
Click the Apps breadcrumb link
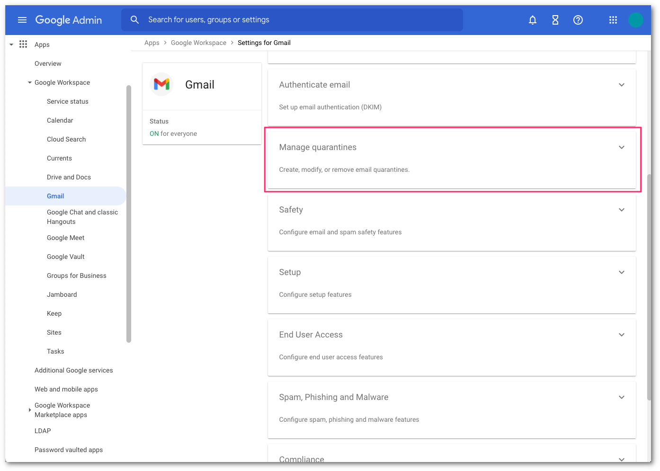click(x=152, y=43)
